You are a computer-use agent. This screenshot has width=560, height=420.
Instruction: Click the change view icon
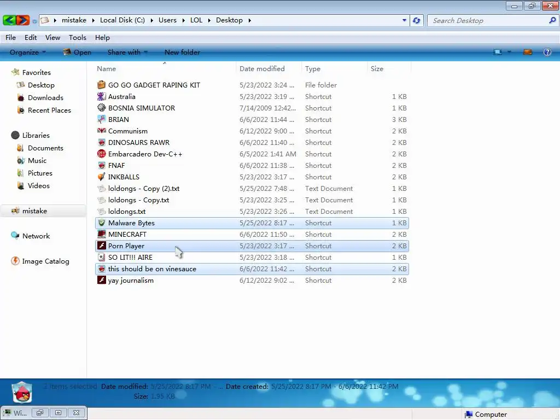tap(498, 52)
